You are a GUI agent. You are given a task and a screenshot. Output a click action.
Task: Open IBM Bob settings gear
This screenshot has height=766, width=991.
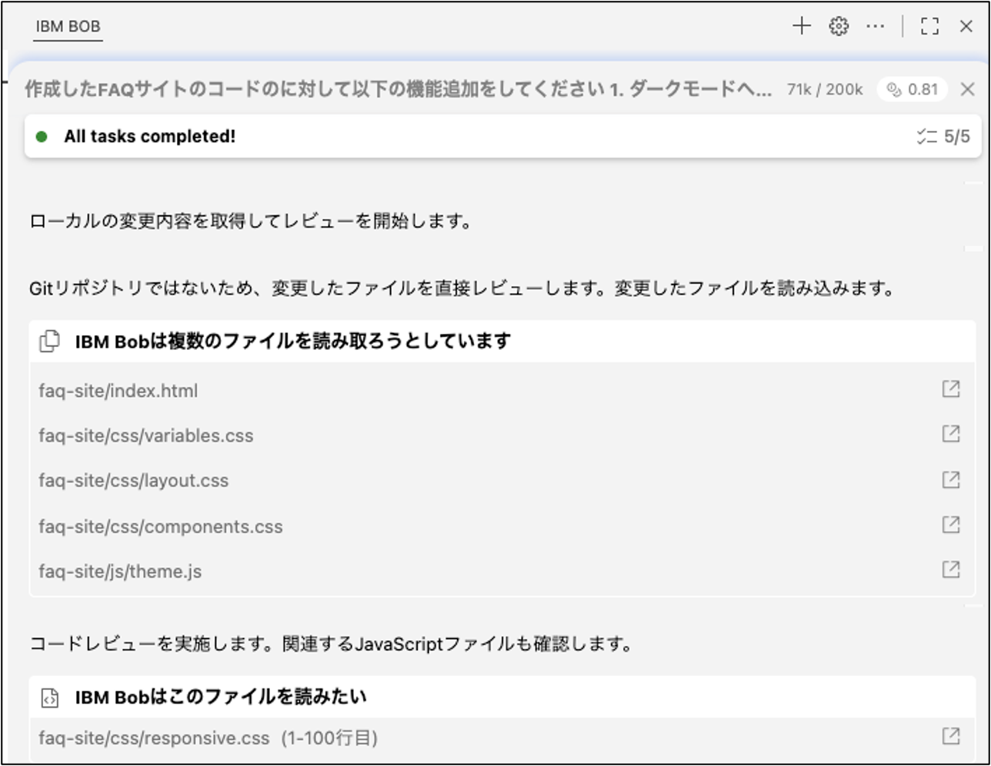tap(839, 26)
